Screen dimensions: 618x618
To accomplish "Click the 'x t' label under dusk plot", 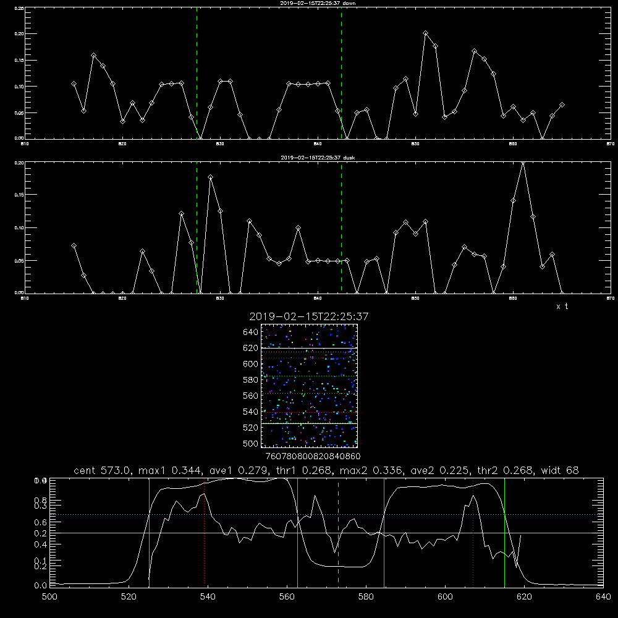I will tap(562, 307).
